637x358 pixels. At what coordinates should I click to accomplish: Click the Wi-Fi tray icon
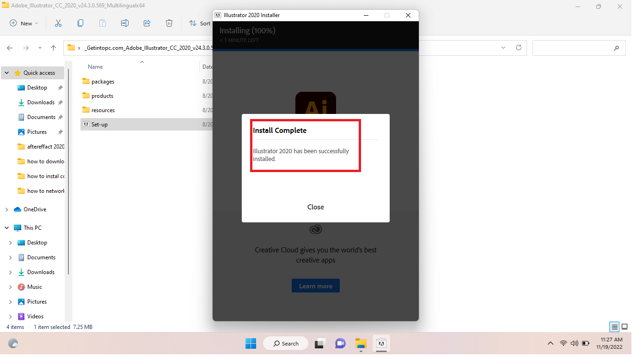(563, 343)
